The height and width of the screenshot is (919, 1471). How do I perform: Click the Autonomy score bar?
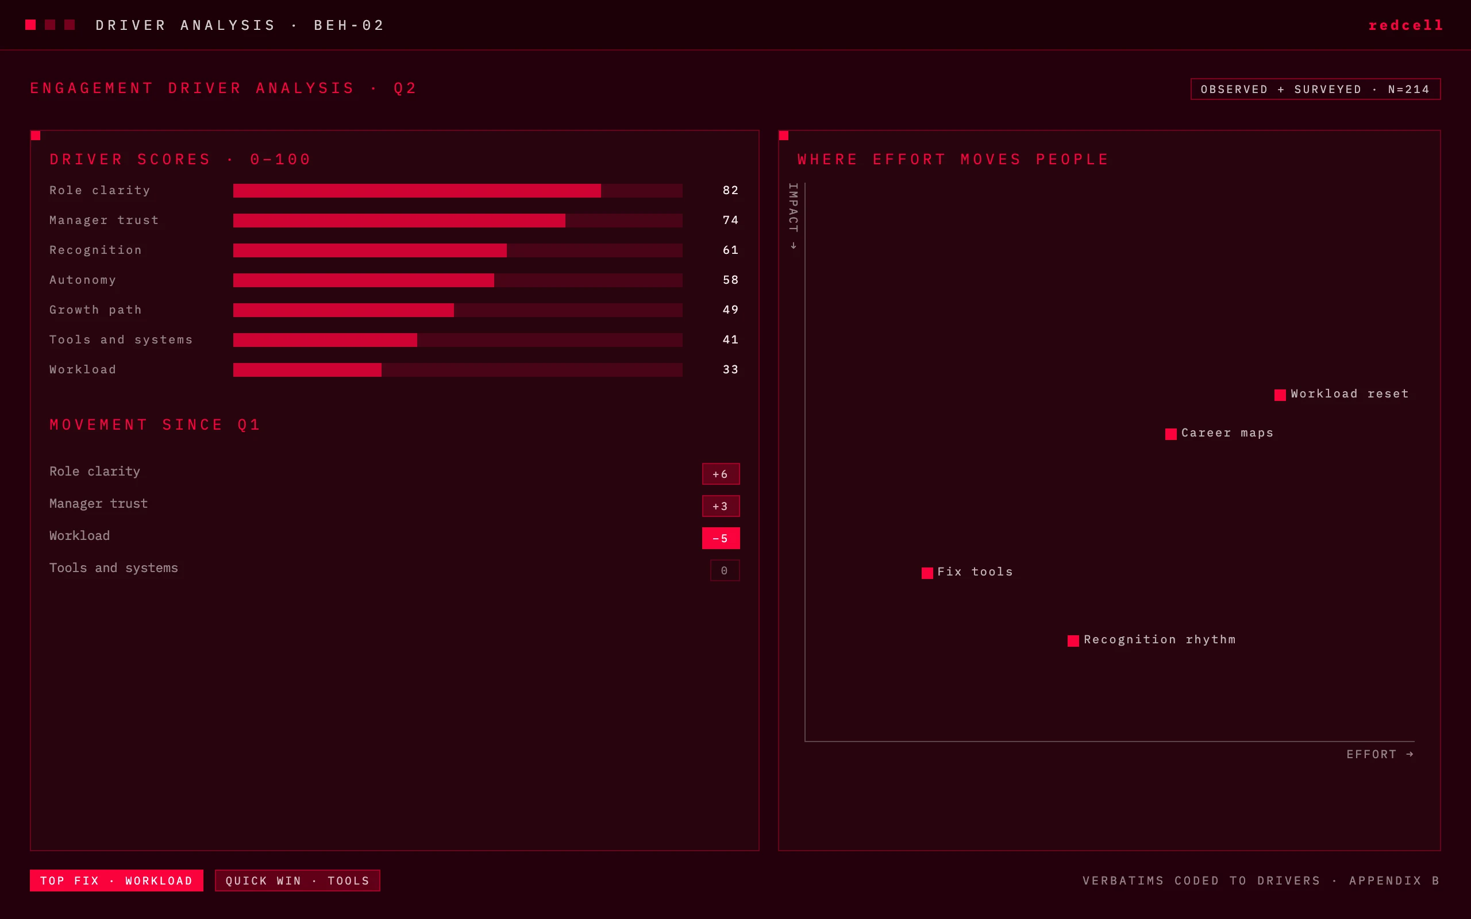click(458, 280)
